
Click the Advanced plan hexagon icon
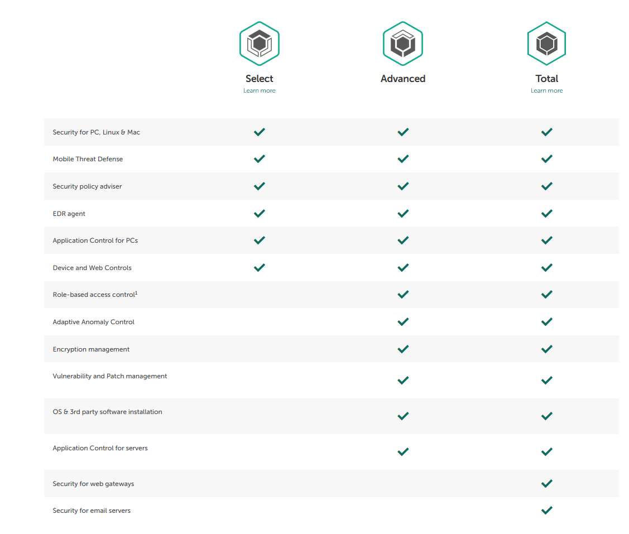coord(403,44)
